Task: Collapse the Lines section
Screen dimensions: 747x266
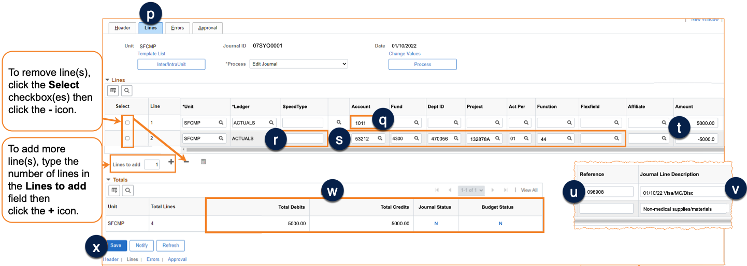Action: pos(108,80)
